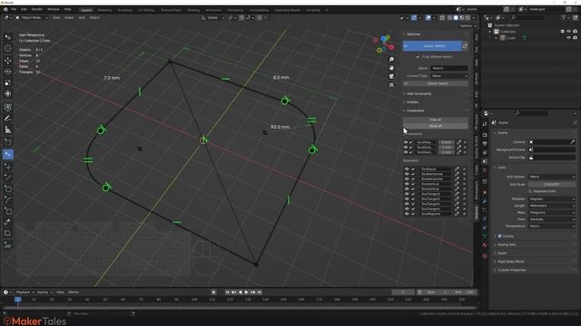
Task: Open the Playback menu in timeline
Action: click(25, 292)
